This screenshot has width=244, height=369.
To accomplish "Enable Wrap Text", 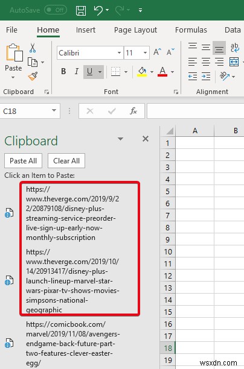I will click(x=234, y=47).
